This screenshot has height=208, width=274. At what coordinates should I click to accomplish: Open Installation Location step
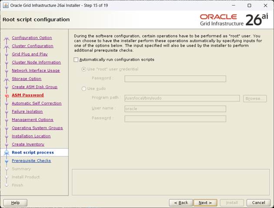coord(31,136)
